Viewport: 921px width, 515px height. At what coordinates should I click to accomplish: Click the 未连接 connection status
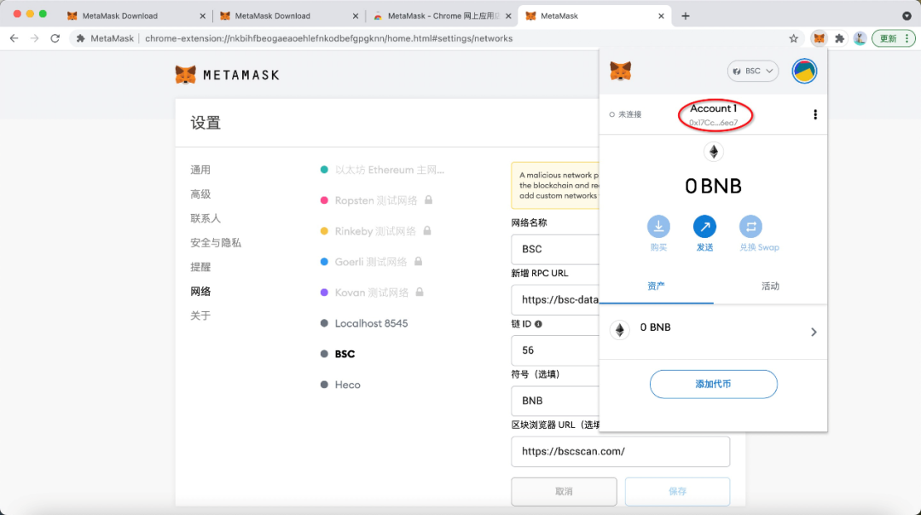(x=626, y=114)
